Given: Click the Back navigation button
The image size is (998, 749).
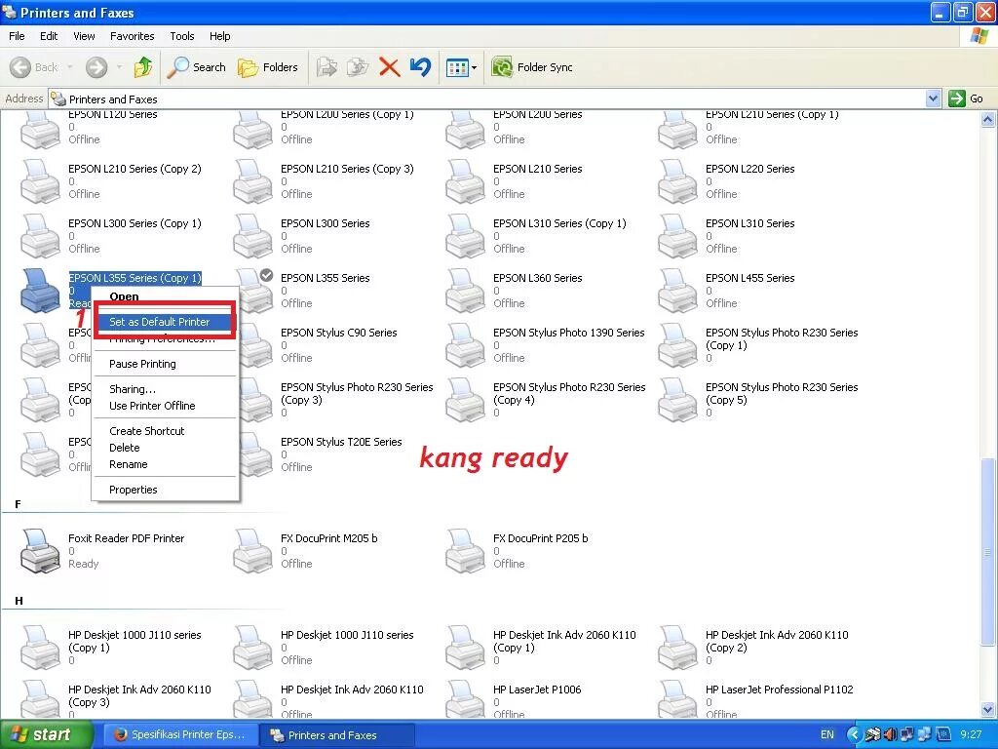Looking at the screenshot, I should click(x=34, y=67).
